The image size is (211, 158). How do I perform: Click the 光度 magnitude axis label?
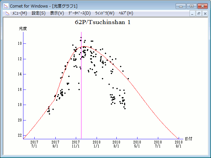coord(23,29)
